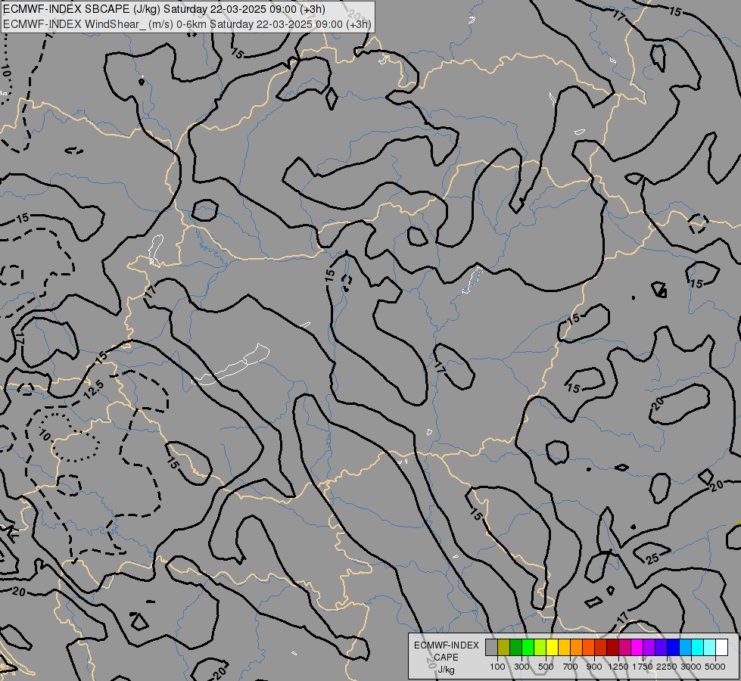This screenshot has height=681, width=741.
Task: Select the olive CAPE legend swatch
Action: point(504,647)
